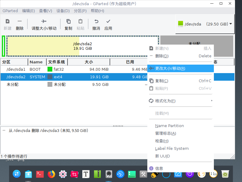Image resolution: width=242 pixels, height=182 pixels.
Task: Click the 94.00 MiB size cell
Action: [x=99, y=69]
